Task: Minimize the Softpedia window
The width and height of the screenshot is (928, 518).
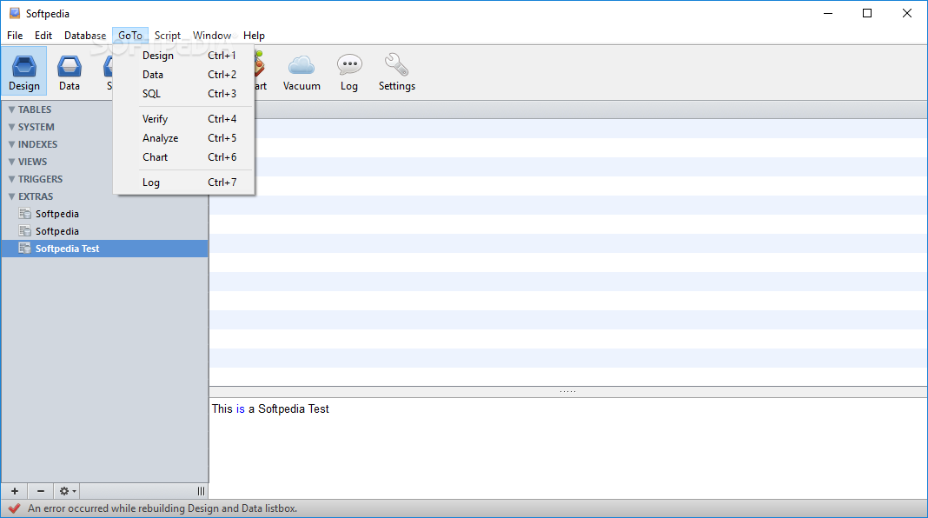Action: click(828, 13)
